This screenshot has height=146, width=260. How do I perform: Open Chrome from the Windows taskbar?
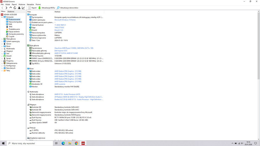click(x=77, y=143)
